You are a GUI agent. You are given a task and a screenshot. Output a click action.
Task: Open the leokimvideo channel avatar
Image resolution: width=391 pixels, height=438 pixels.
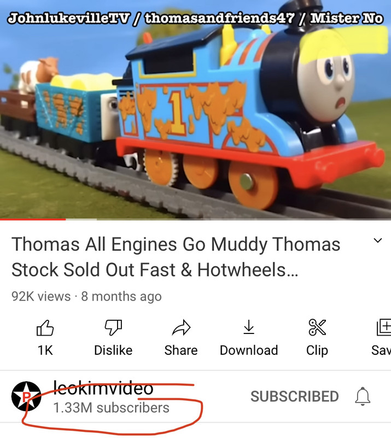(x=26, y=396)
